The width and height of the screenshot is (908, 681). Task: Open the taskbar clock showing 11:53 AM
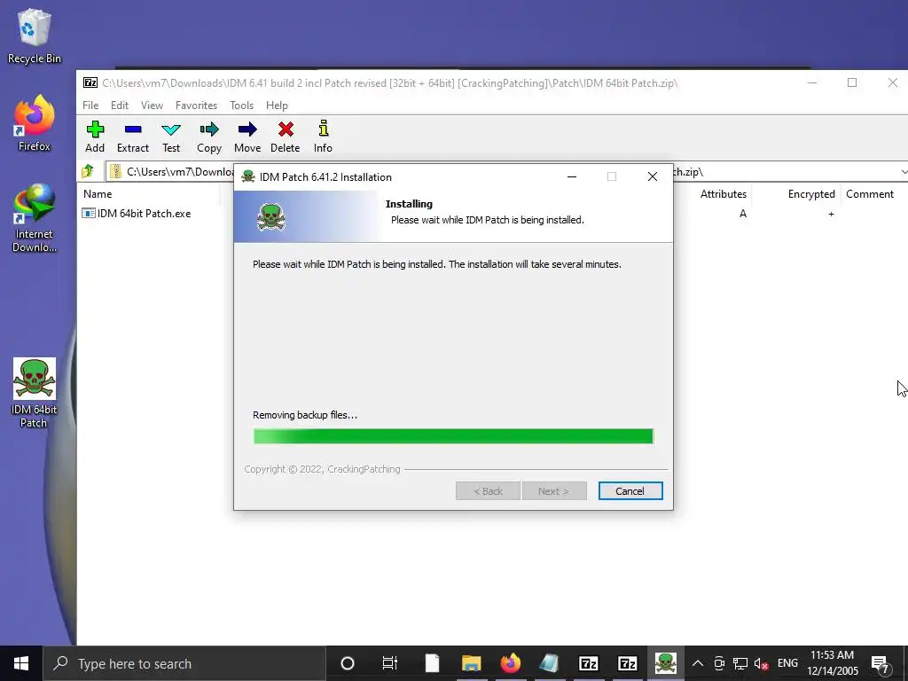(832, 663)
